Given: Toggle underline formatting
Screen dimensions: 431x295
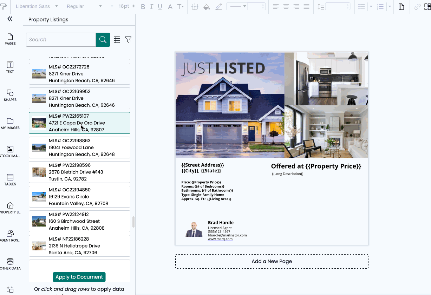Looking at the screenshot, I should point(161,7).
